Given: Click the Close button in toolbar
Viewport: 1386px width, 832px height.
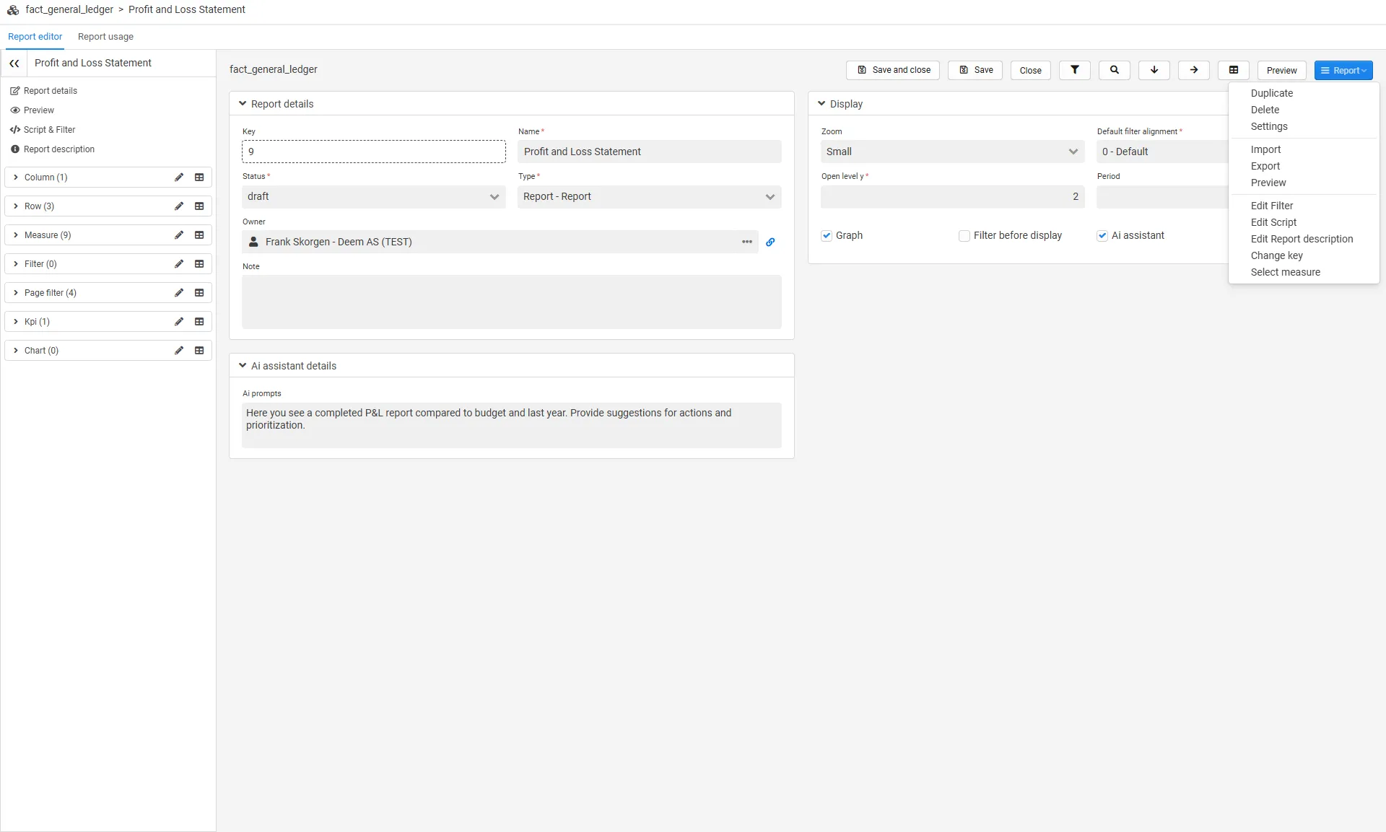Looking at the screenshot, I should (x=1031, y=70).
